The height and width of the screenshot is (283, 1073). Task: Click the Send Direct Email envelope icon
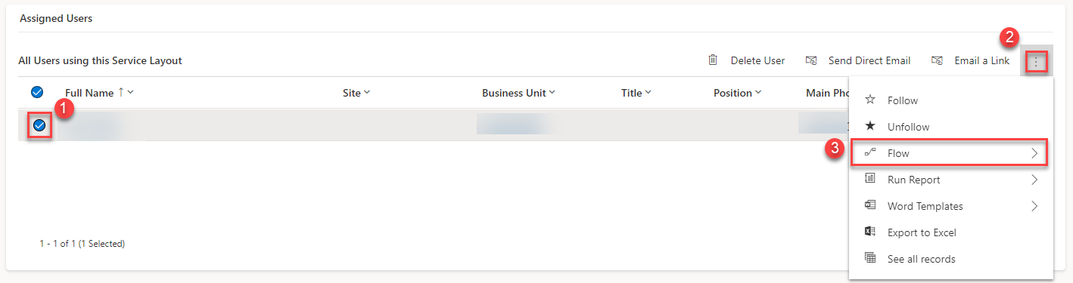[x=811, y=60]
